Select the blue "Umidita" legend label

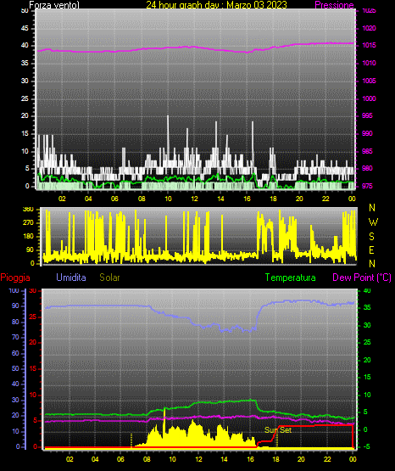coord(71,278)
